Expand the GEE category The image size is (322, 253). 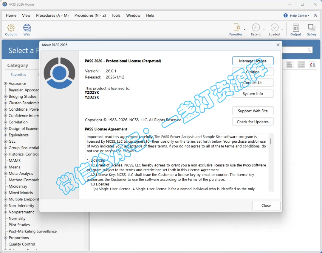point(6,142)
